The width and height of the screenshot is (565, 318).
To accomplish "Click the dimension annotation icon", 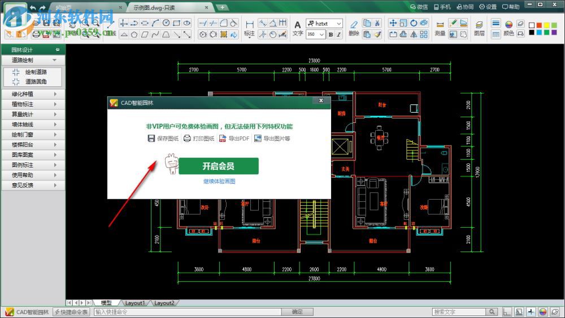I will [x=249, y=24].
